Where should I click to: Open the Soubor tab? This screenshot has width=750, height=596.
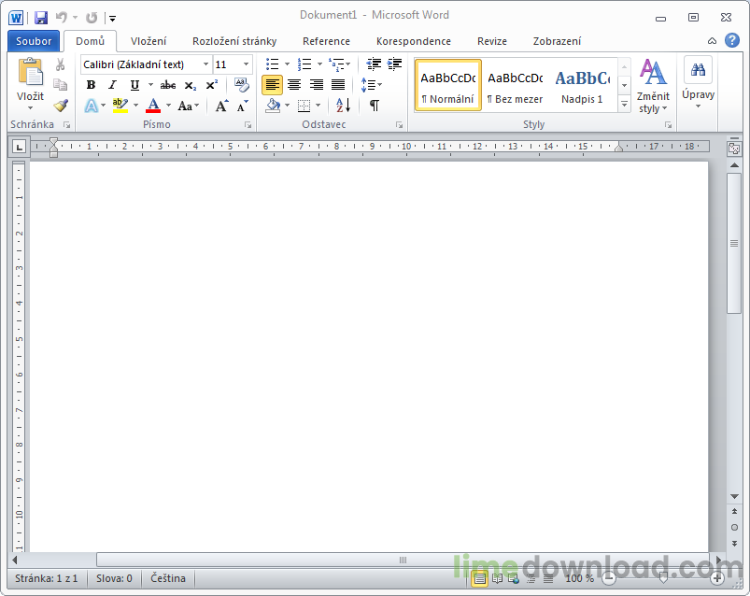(x=34, y=41)
